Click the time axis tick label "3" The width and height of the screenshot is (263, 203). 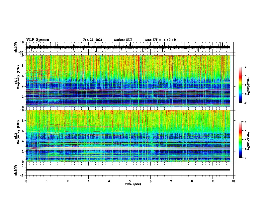click(x=88, y=181)
